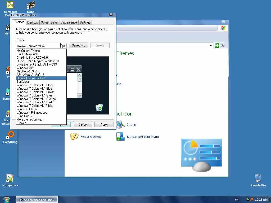Open Taskbar and Start Menu icon

coord(121,137)
